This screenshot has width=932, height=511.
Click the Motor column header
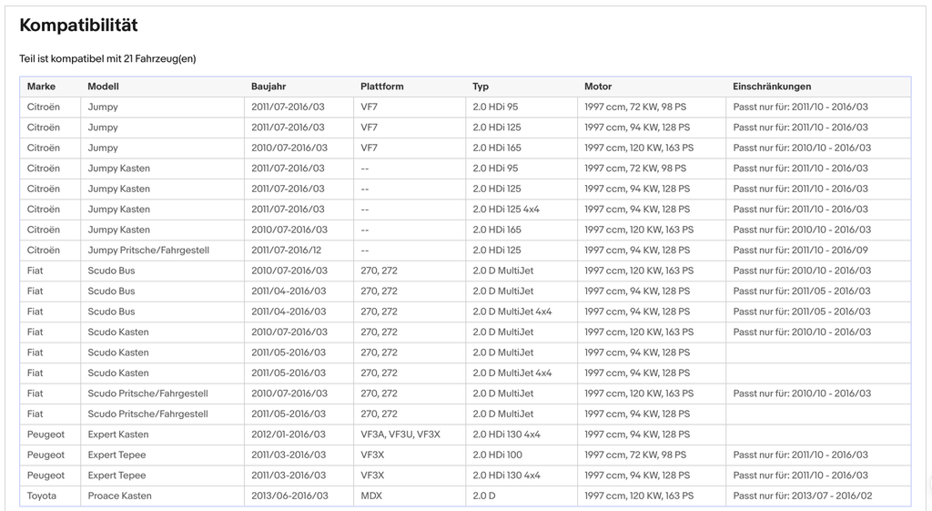point(598,87)
